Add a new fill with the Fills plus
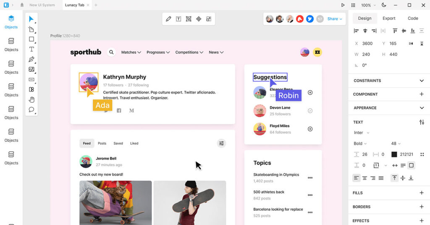The image size is (430, 225). [x=422, y=193]
